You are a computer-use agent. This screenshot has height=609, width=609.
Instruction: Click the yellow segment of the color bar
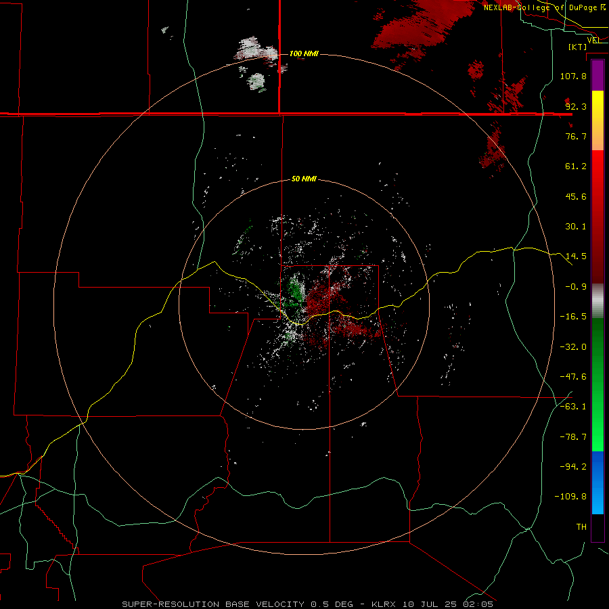(x=597, y=120)
